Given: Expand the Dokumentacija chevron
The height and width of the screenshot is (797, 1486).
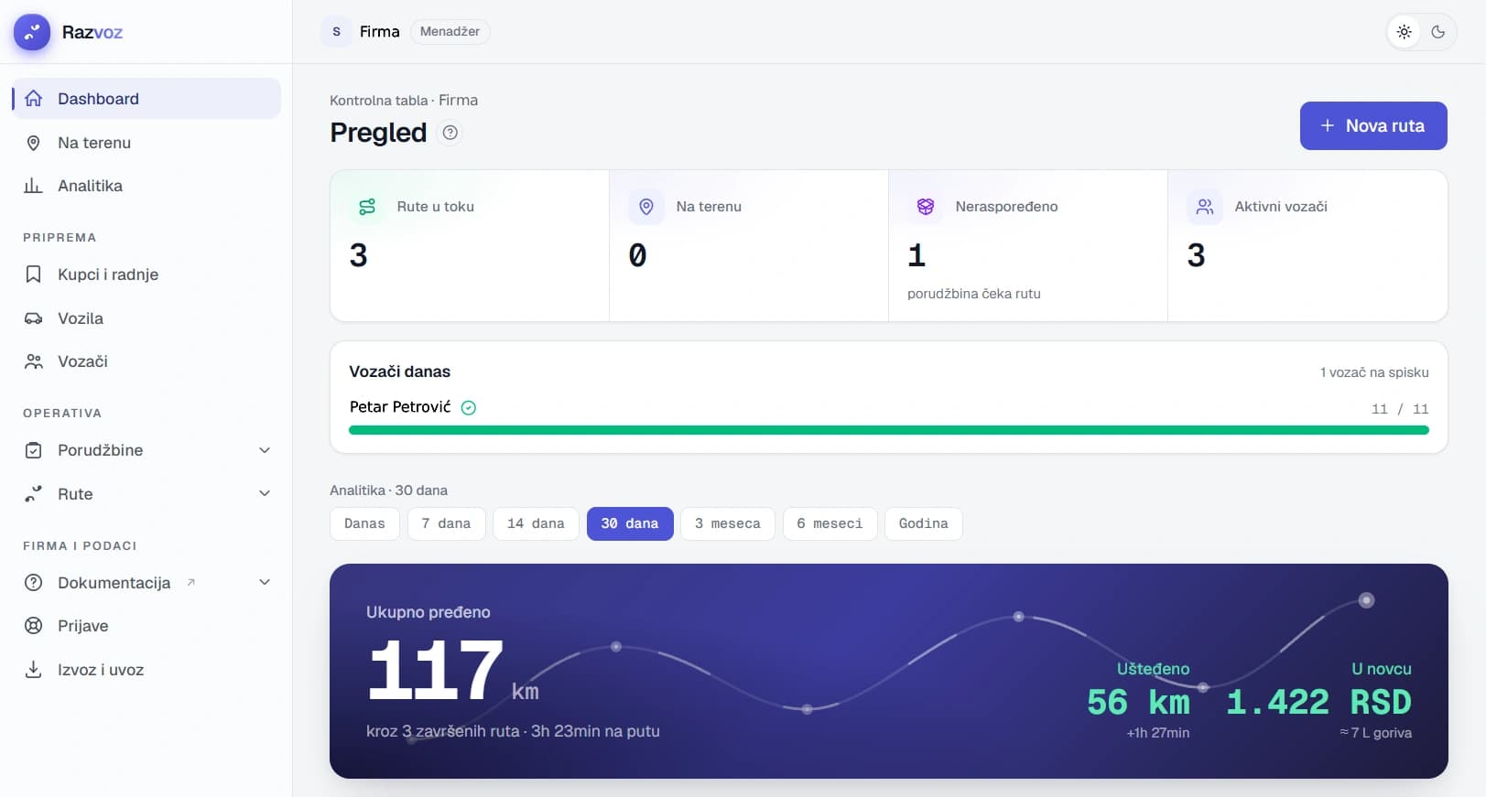Looking at the screenshot, I should click(265, 583).
